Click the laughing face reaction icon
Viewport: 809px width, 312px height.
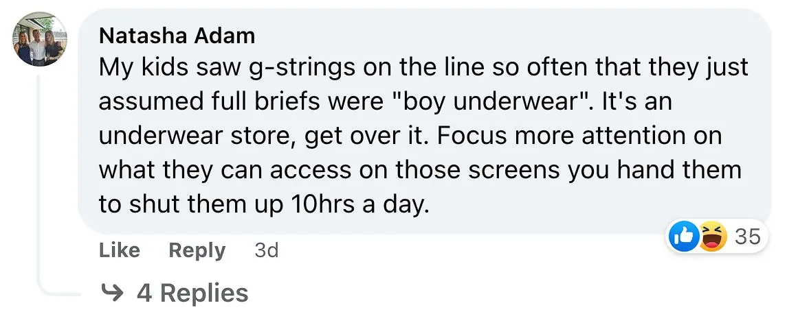tap(712, 237)
